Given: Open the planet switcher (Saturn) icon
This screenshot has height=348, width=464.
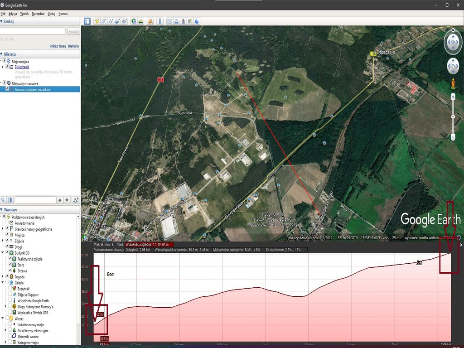Looking at the screenshot, I should click(x=150, y=21).
